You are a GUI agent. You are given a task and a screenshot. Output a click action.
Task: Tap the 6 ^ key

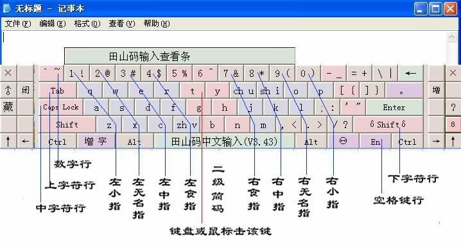tap(205, 73)
